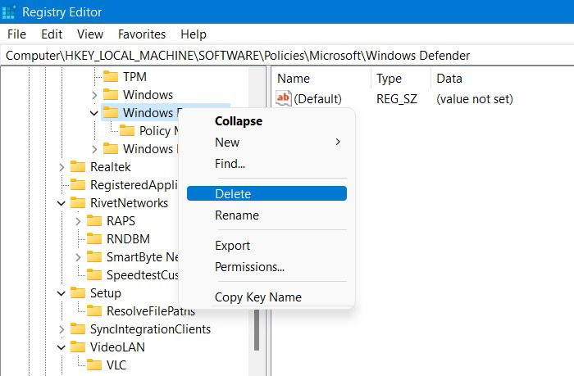Open the Favorites menu
Screen dimensions: 574x376
pos(142,34)
